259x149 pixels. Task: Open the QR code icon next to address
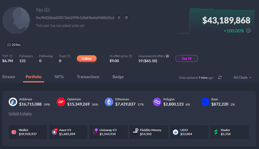(x=126, y=18)
